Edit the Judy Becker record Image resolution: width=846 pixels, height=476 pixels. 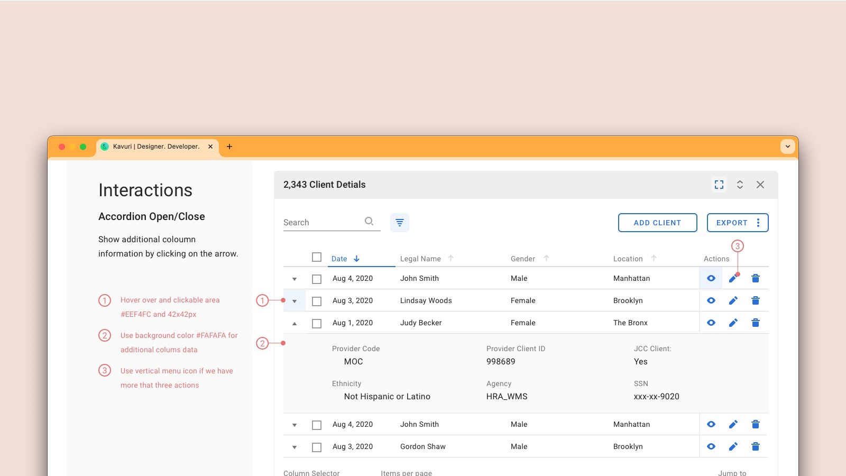pos(733,323)
